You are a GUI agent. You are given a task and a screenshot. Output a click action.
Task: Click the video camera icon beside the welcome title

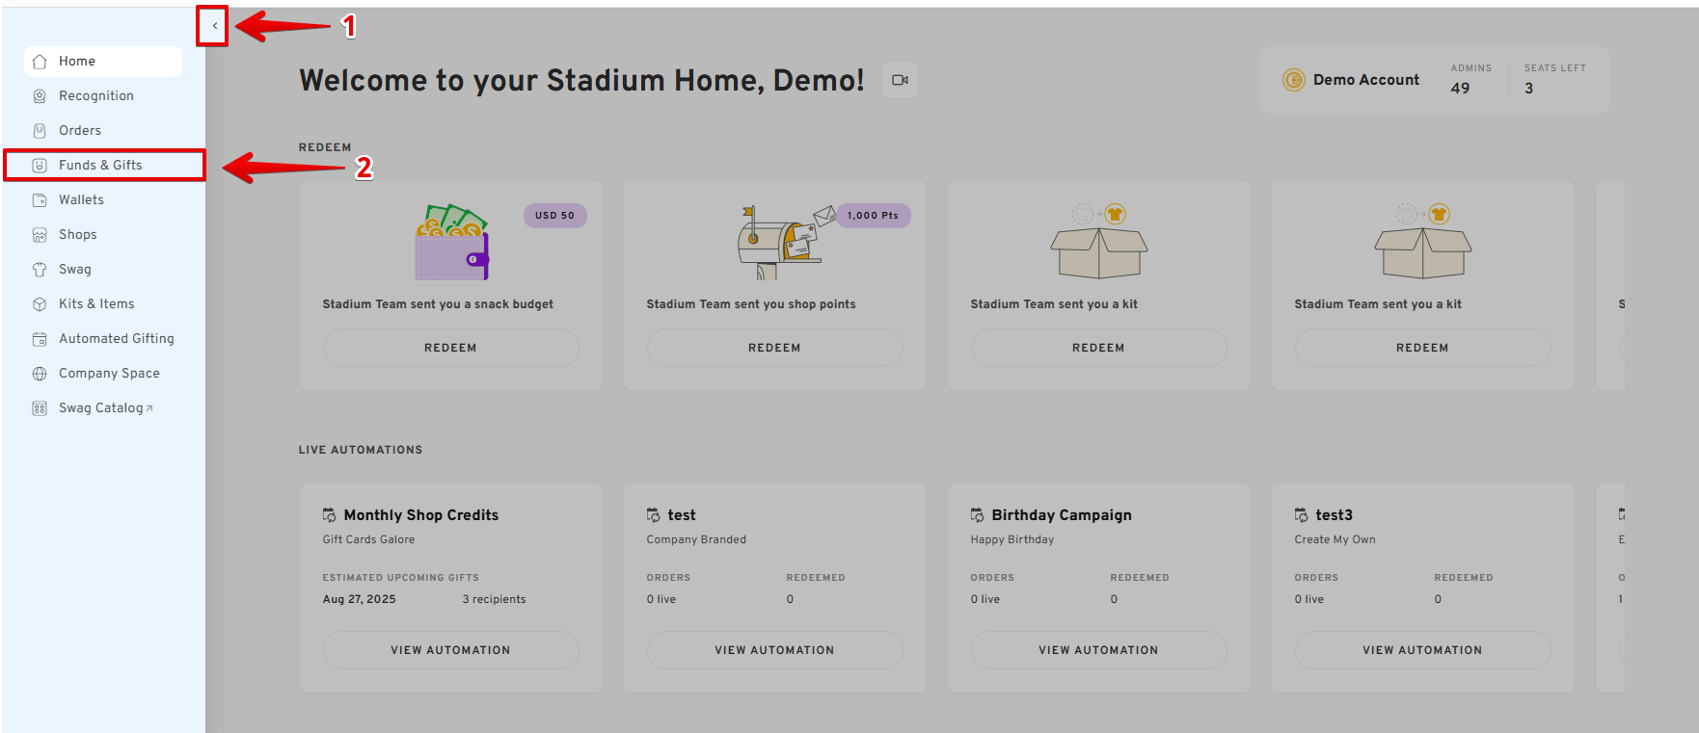click(x=900, y=80)
